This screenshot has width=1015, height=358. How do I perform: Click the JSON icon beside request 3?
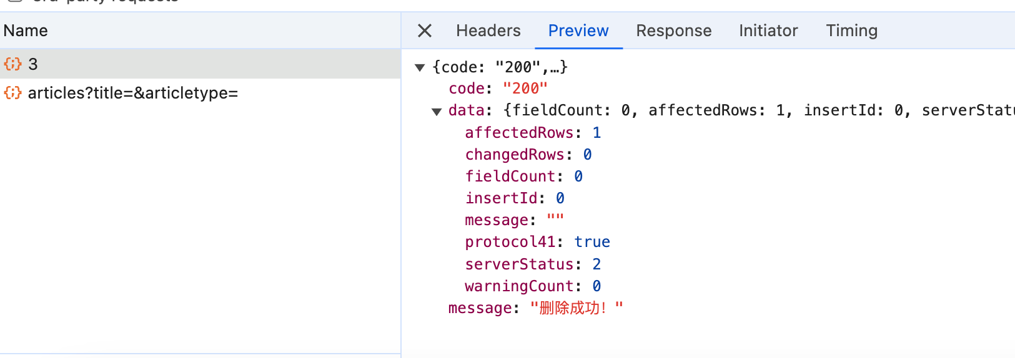pos(12,64)
